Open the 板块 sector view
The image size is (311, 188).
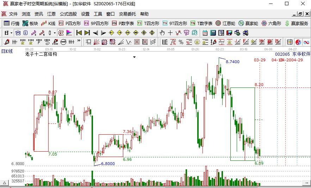[30, 23]
